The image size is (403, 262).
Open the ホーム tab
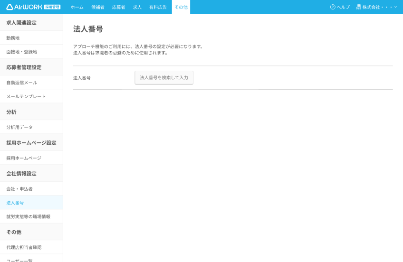[77, 7]
